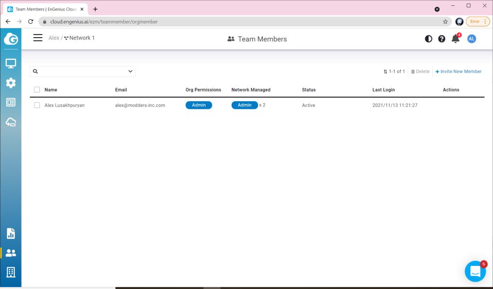493x289 pixels.
Task: Check the Alex Lusakhpuryan row checkbox
Action: coord(37,105)
